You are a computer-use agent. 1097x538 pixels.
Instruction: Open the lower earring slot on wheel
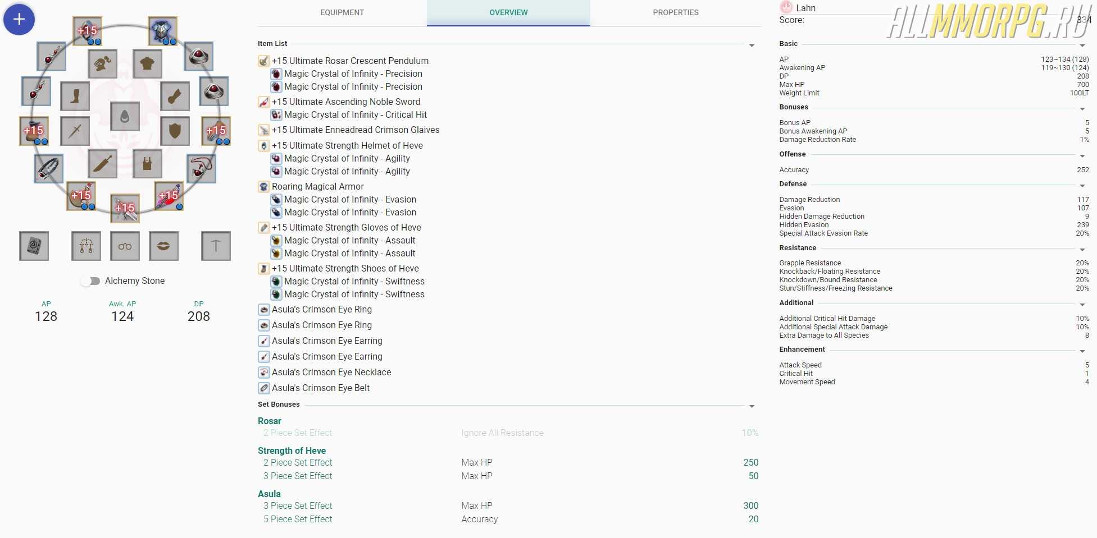[36, 91]
